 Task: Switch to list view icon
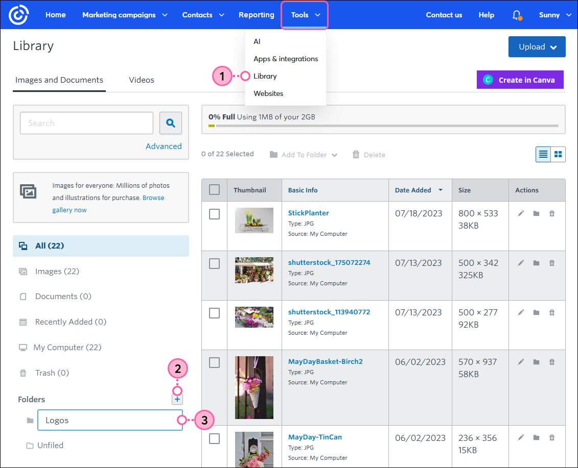pyautogui.click(x=543, y=154)
